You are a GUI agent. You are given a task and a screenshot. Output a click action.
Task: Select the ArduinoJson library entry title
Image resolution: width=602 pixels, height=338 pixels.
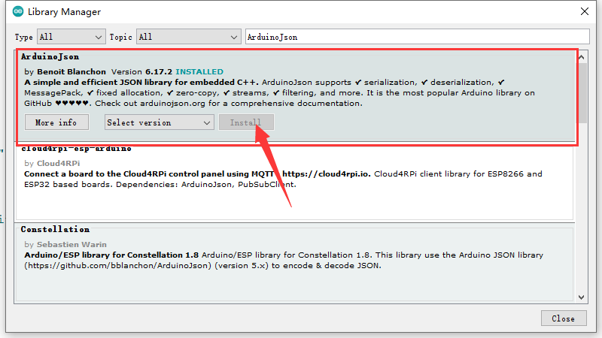(50, 57)
